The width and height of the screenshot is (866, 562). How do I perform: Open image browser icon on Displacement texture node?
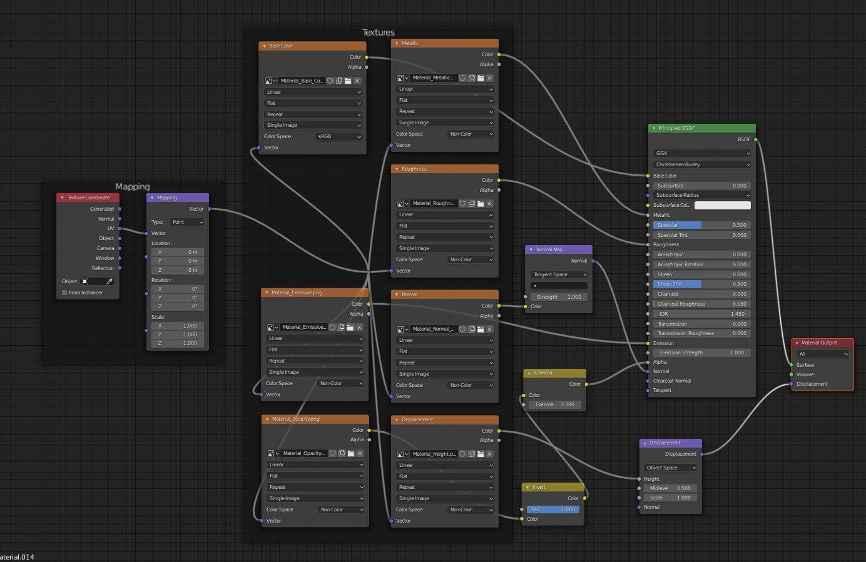click(400, 454)
